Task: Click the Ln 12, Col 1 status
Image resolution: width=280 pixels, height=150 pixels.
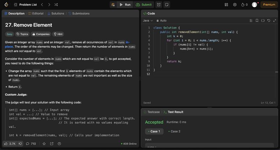Action: click(x=268, y=103)
